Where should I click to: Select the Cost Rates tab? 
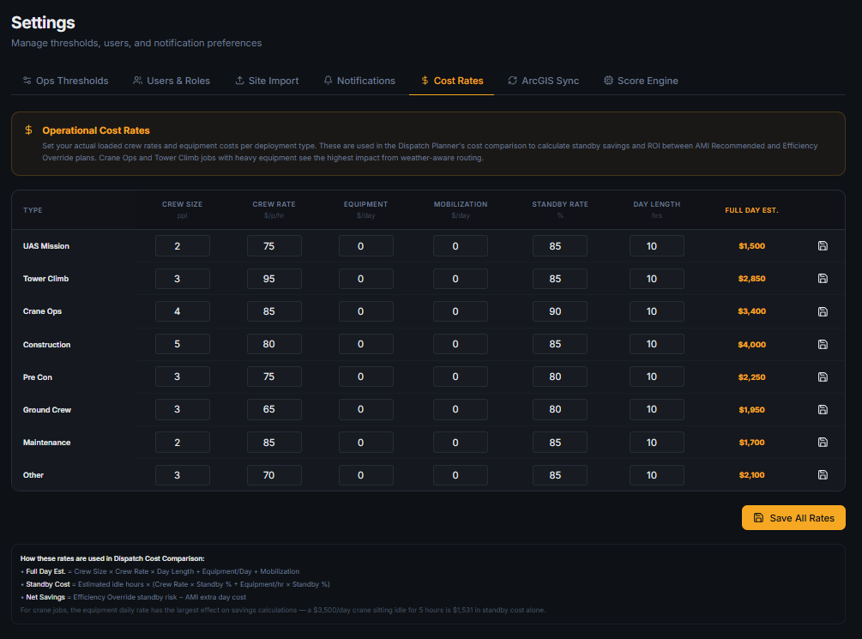click(452, 81)
